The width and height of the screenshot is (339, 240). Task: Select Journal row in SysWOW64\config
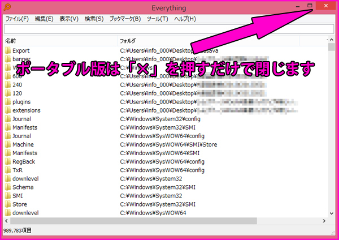(x=166, y=136)
